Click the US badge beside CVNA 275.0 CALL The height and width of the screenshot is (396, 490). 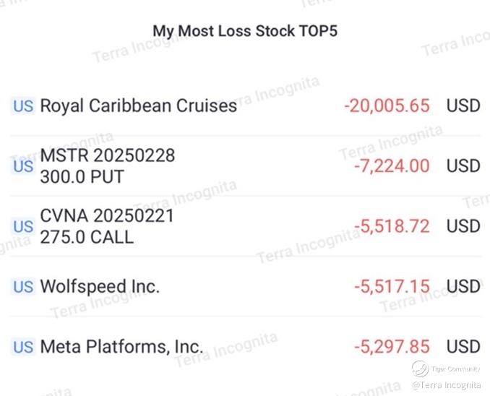tap(23, 227)
